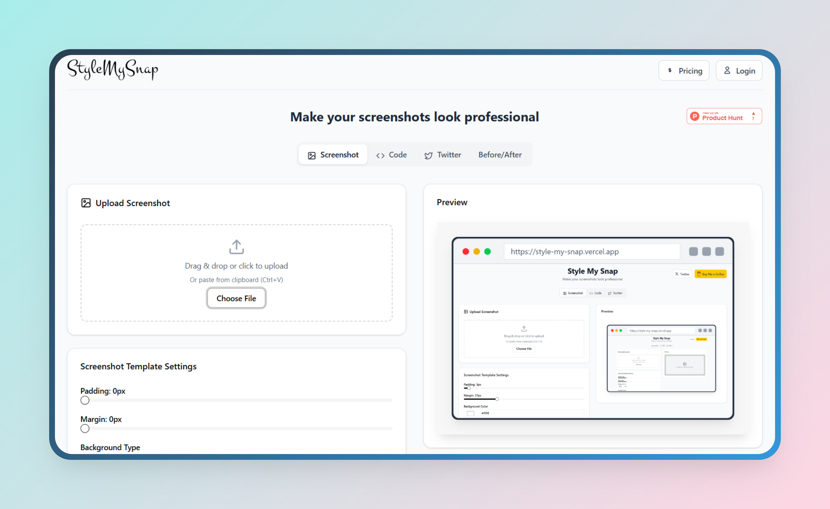Viewport: 830px width, 509px height.
Task: Click the Product Hunt P logo
Action: pos(695,116)
